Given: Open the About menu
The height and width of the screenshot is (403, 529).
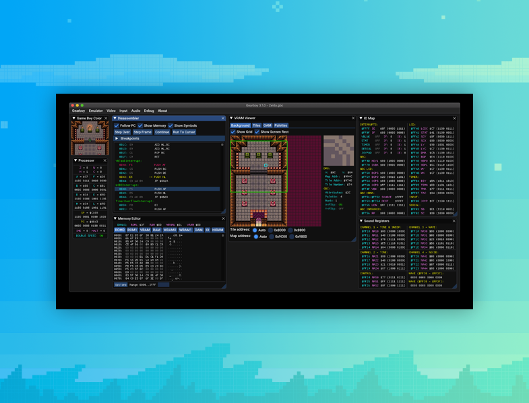Looking at the screenshot, I should coord(162,111).
